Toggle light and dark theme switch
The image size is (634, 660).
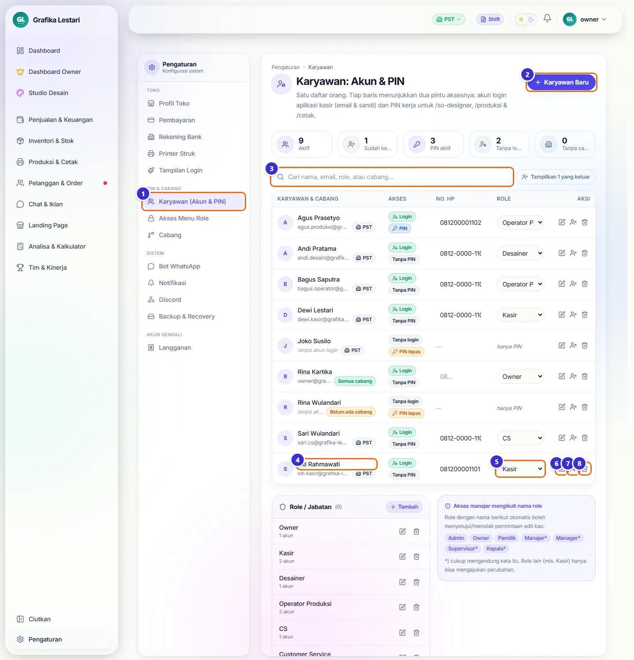tap(526, 19)
